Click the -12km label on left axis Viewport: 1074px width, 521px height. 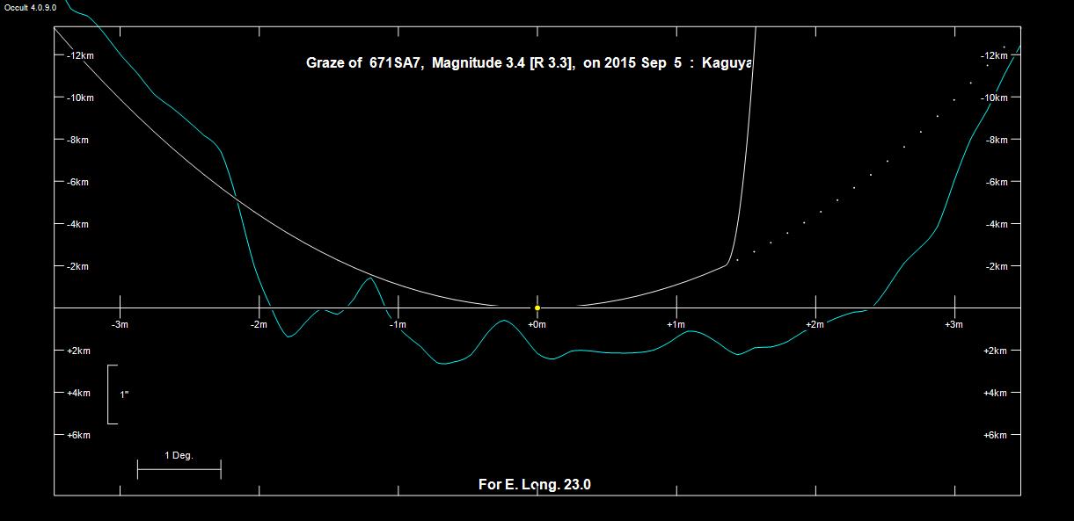[x=80, y=55]
